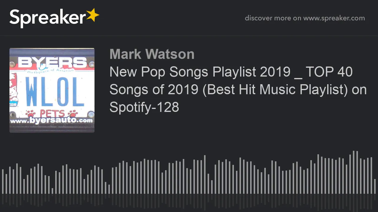The image size is (378, 212).
Task: Open the www.spreaker.com discover link
Action: click(334, 18)
